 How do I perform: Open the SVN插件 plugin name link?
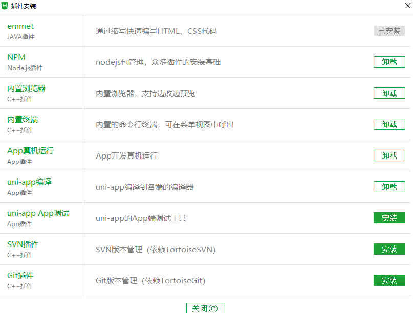coord(23,244)
